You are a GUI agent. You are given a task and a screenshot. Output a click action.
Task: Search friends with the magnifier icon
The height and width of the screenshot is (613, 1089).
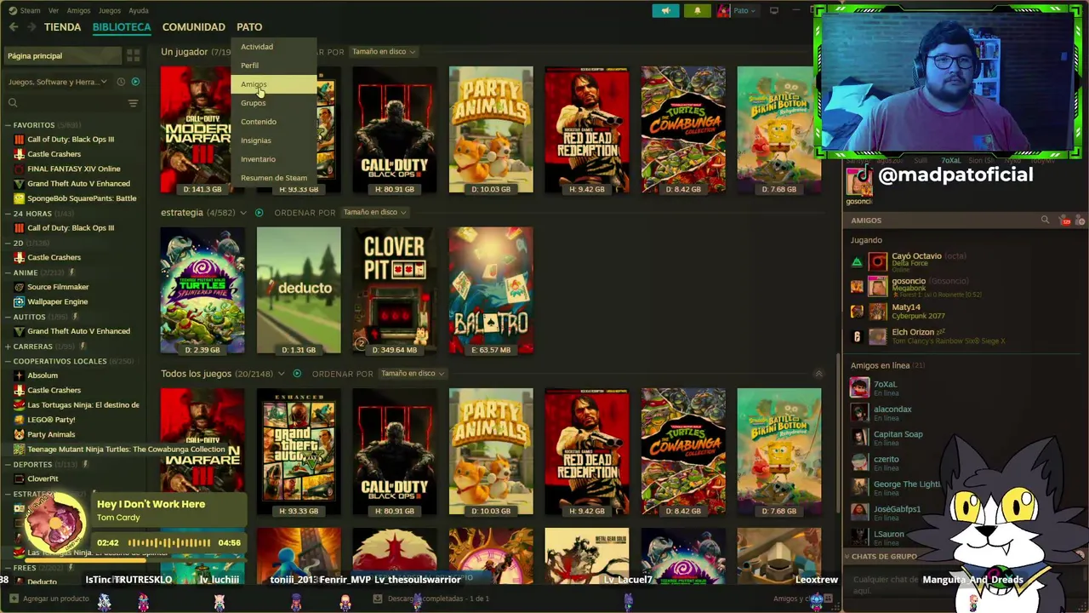click(1045, 221)
